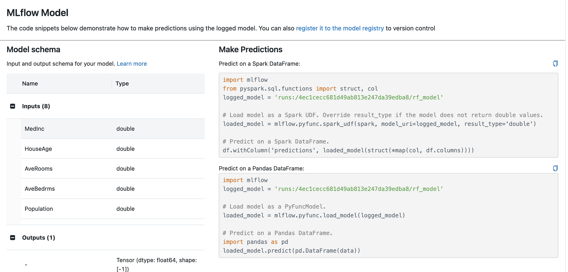Select the AveBedrms input row
This screenshot has width=568, height=272.
click(x=113, y=189)
